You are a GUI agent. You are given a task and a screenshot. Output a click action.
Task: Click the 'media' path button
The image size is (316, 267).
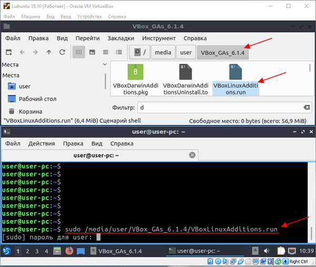click(163, 52)
